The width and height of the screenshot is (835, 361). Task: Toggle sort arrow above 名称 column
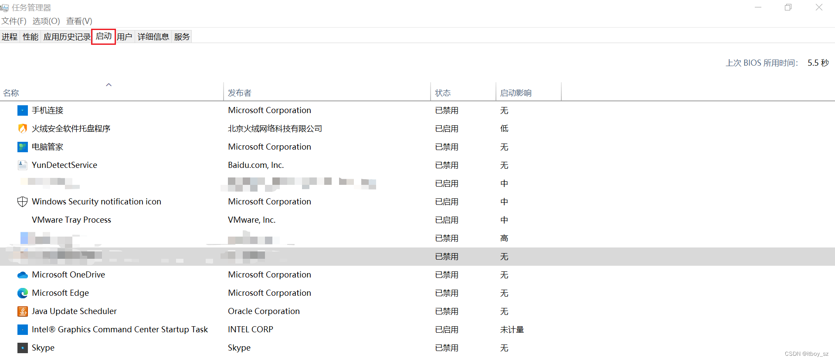(109, 85)
